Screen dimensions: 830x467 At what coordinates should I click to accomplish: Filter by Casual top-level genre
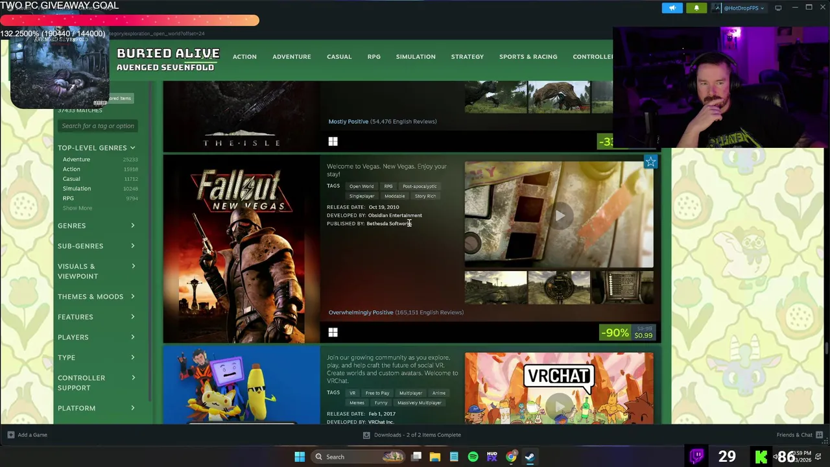point(71,179)
